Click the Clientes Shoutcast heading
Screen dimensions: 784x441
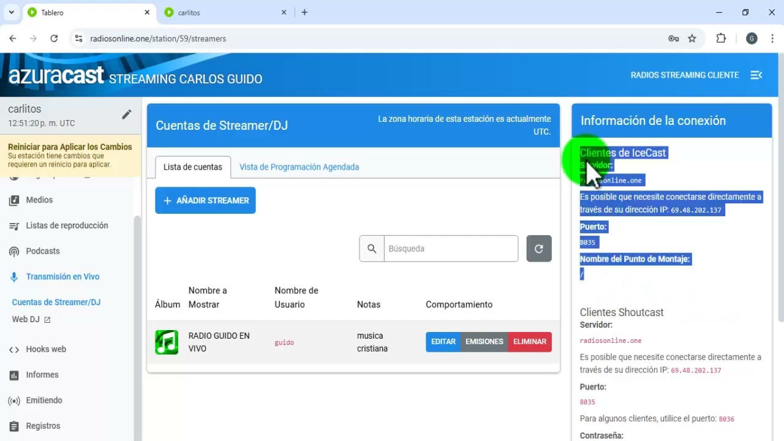[622, 312]
